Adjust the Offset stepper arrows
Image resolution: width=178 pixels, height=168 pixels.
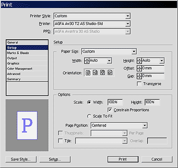pyautogui.click(x=139, y=69)
